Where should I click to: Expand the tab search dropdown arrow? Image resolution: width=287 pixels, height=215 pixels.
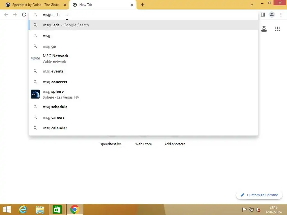tap(252, 5)
